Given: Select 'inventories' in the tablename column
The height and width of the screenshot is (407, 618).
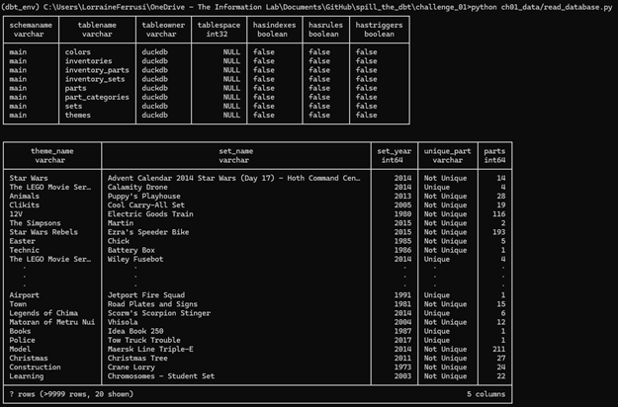Looking at the screenshot, I should pos(88,61).
